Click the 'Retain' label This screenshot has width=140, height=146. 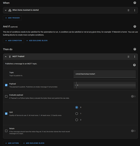click(12, 128)
